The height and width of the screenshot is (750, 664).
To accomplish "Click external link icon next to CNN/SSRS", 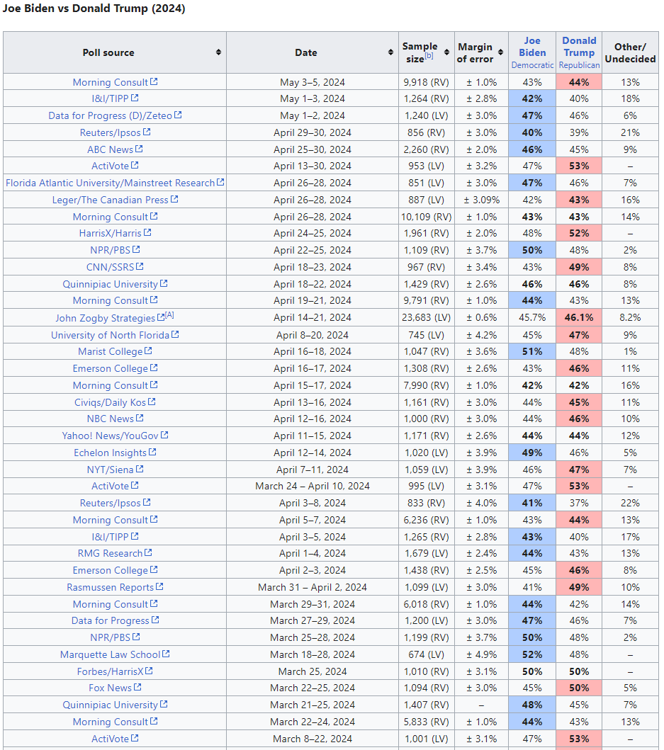I will (x=140, y=267).
